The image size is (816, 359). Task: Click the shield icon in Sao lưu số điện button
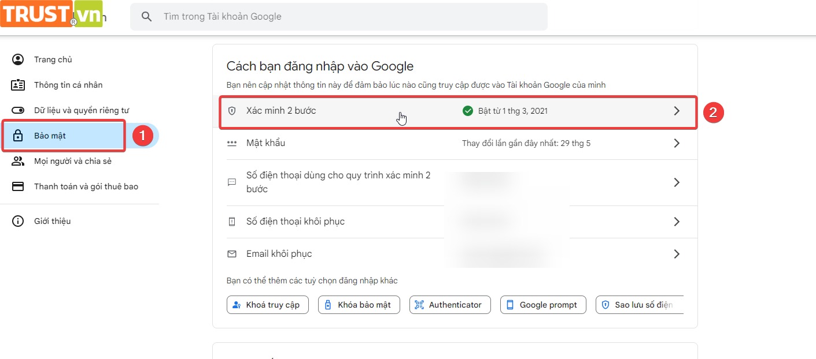tap(605, 305)
